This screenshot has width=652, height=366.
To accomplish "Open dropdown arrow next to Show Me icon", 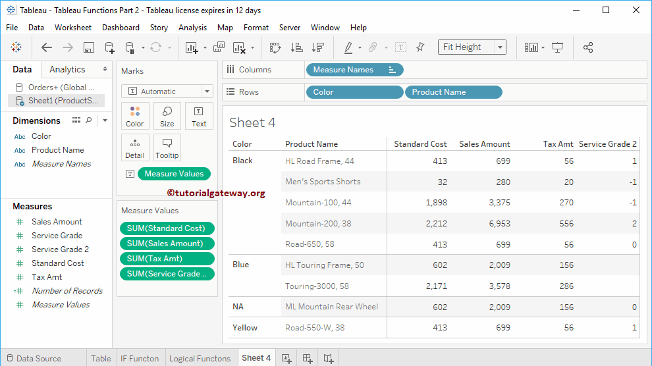I will point(543,48).
